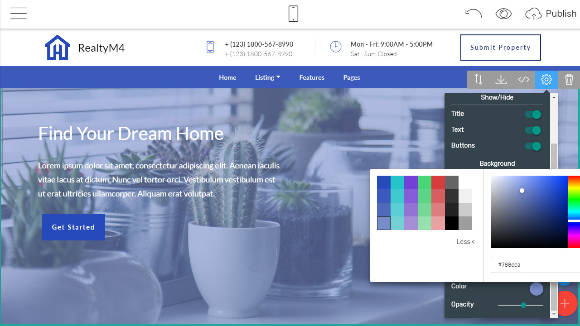Click the Submit Property button
580x326 pixels.
(x=500, y=48)
